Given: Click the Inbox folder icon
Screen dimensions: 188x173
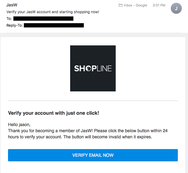Looking at the screenshot, I should pos(121,5).
